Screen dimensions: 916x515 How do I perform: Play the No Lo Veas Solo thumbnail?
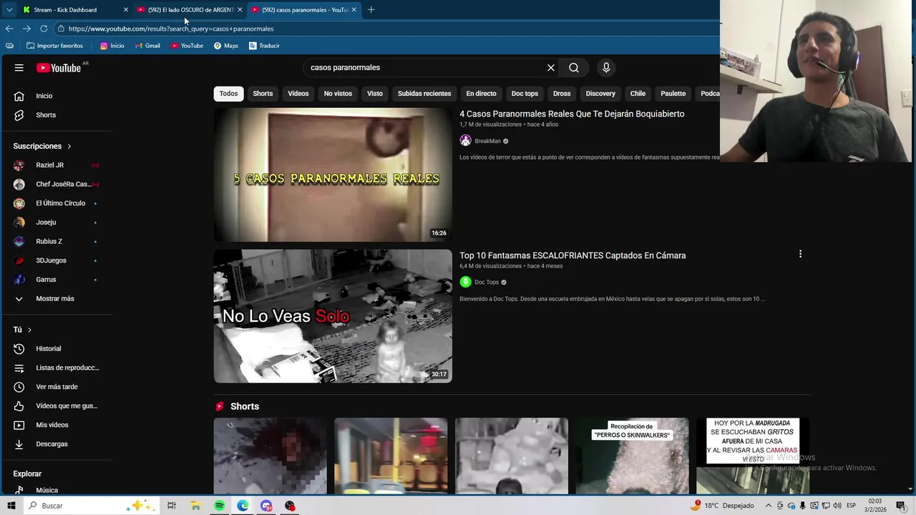(333, 316)
